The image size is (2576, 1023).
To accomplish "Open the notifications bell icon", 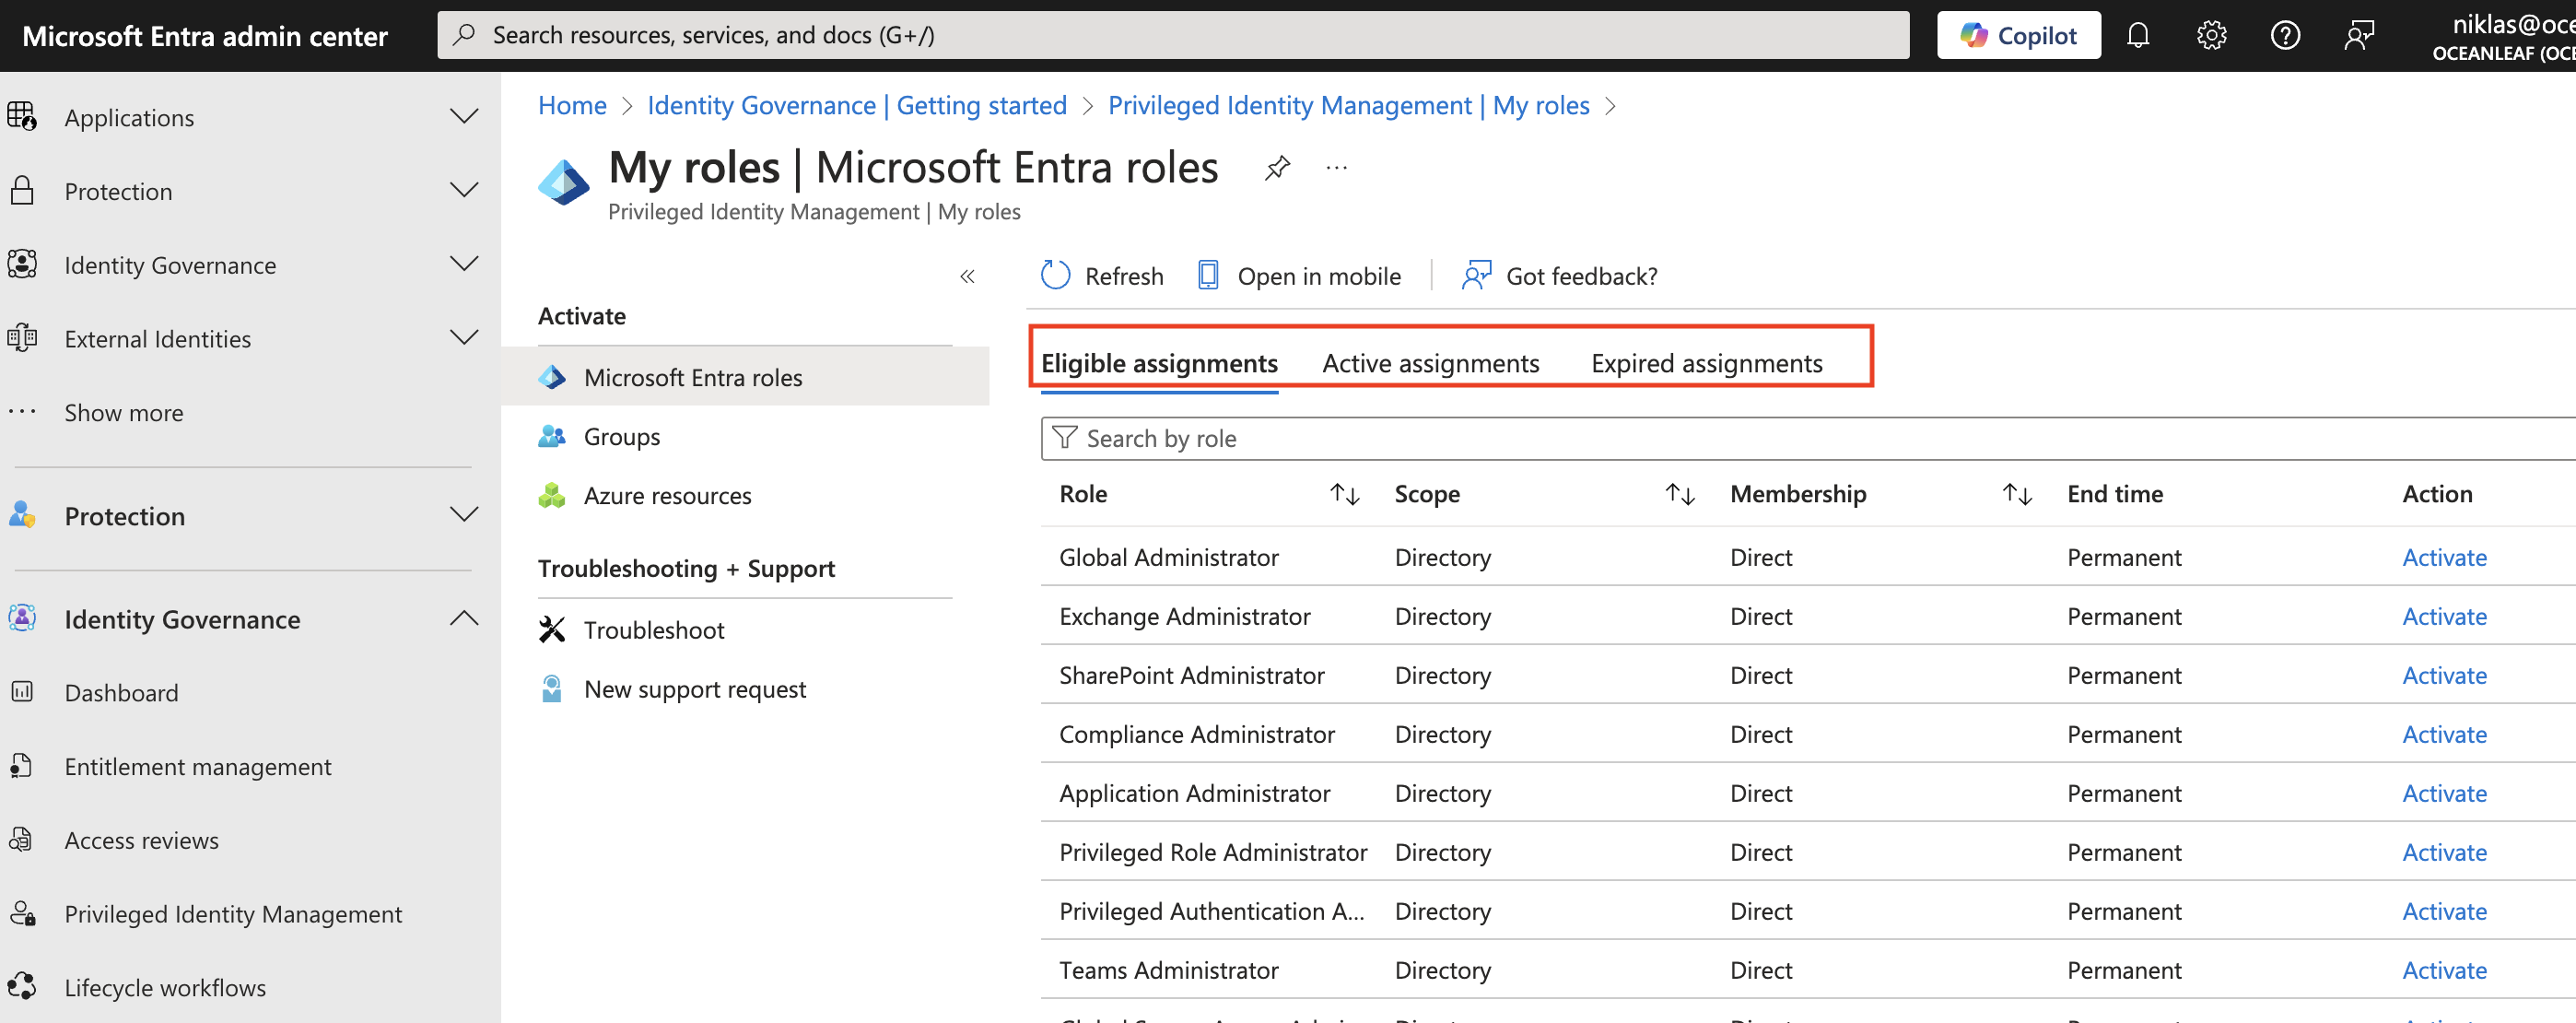I will (x=2139, y=34).
